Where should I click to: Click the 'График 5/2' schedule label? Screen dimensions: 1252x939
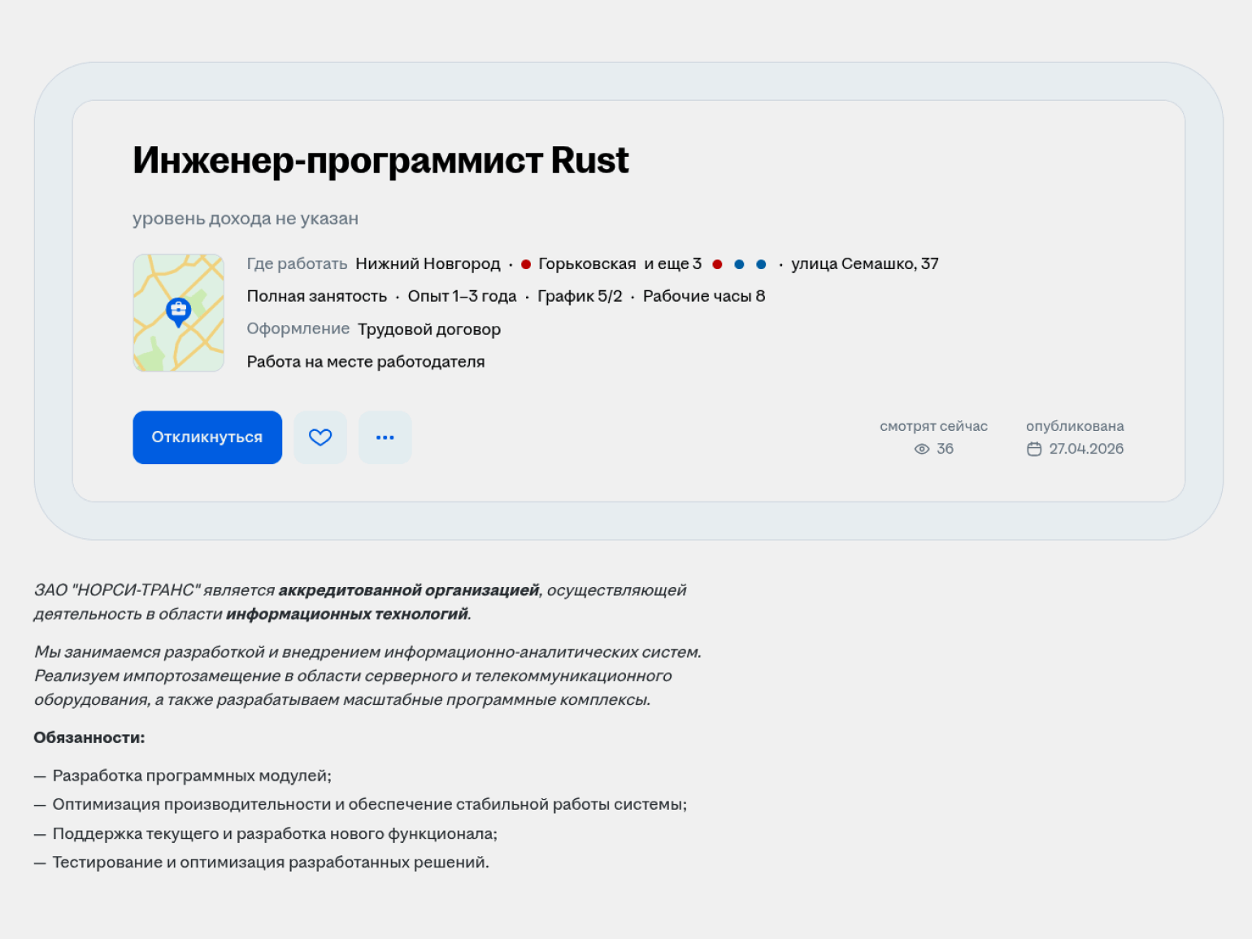(x=580, y=297)
